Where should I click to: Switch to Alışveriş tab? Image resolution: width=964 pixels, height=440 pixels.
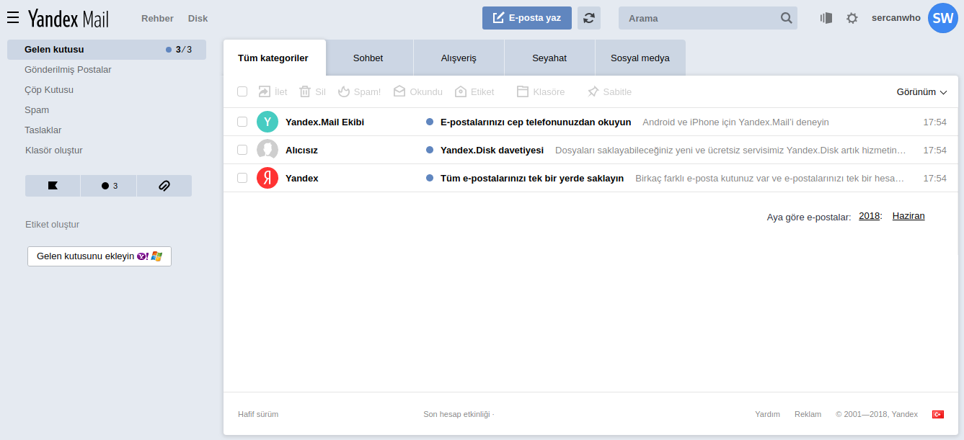pos(459,58)
